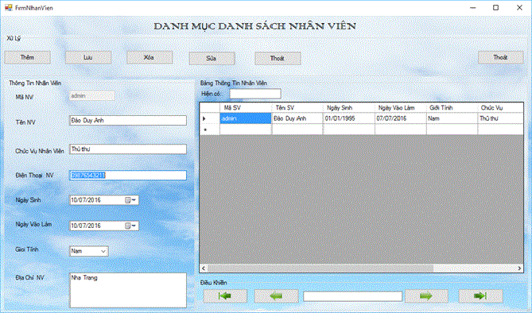Select the Đào Duy Anh grid cell
The height and width of the screenshot is (313, 532).
point(297,118)
